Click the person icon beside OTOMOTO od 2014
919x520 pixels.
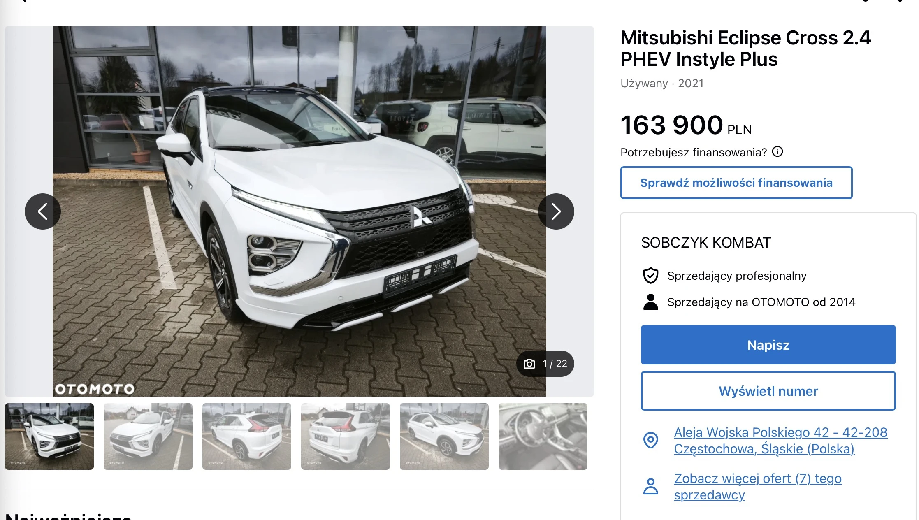pyautogui.click(x=651, y=302)
